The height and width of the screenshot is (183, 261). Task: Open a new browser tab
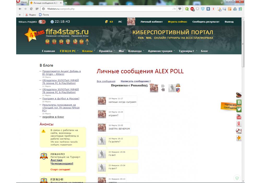[x=66, y=3]
